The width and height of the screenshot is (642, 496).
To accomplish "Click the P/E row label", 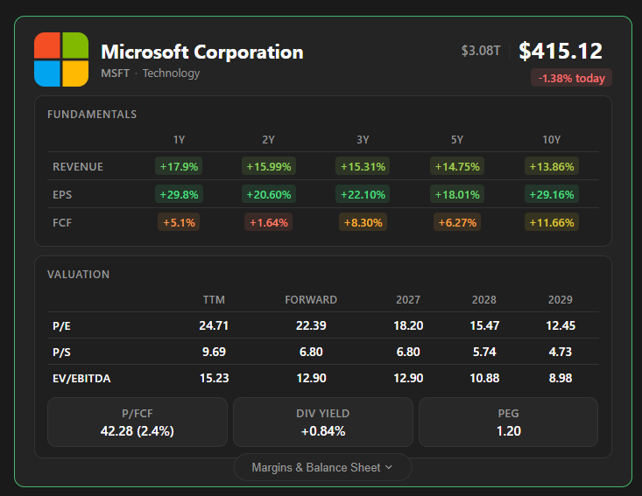I will [x=61, y=326].
